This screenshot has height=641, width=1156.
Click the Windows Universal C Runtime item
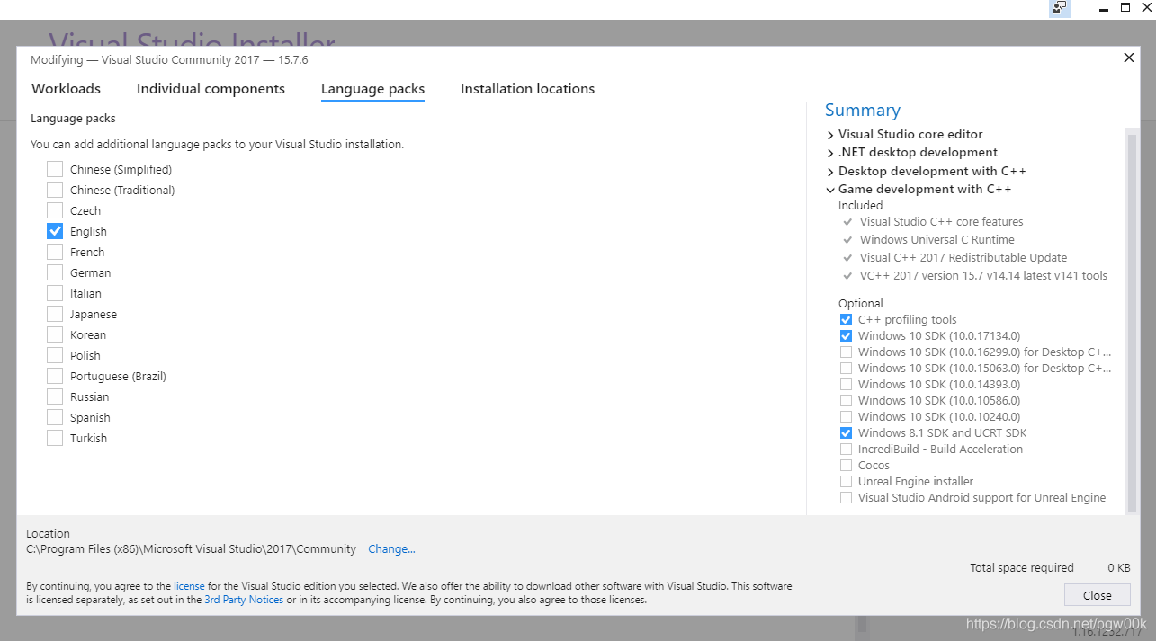click(x=936, y=239)
